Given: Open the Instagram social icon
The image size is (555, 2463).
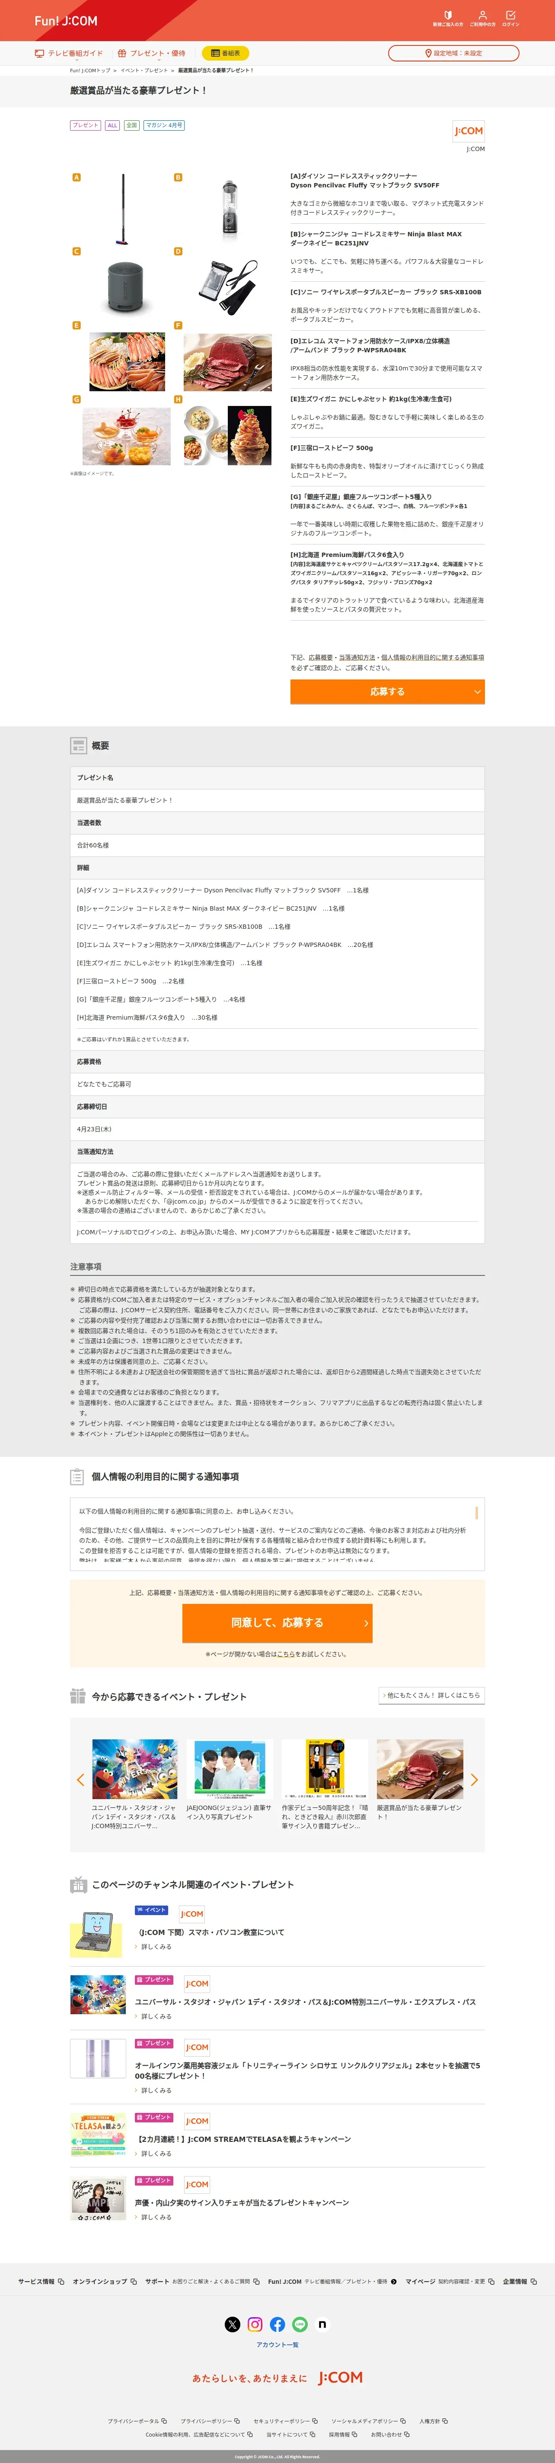Looking at the screenshot, I should click(255, 2325).
